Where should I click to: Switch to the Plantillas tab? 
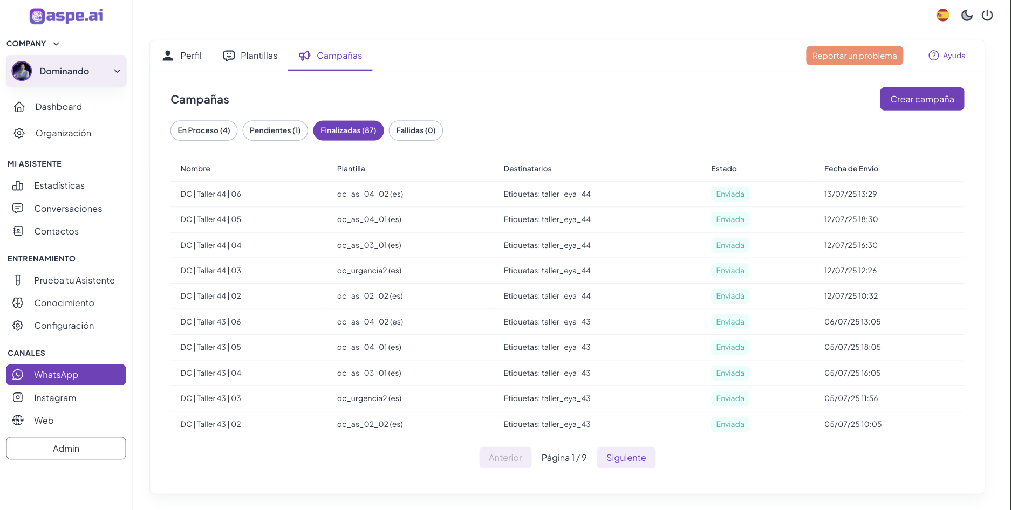coord(250,56)
